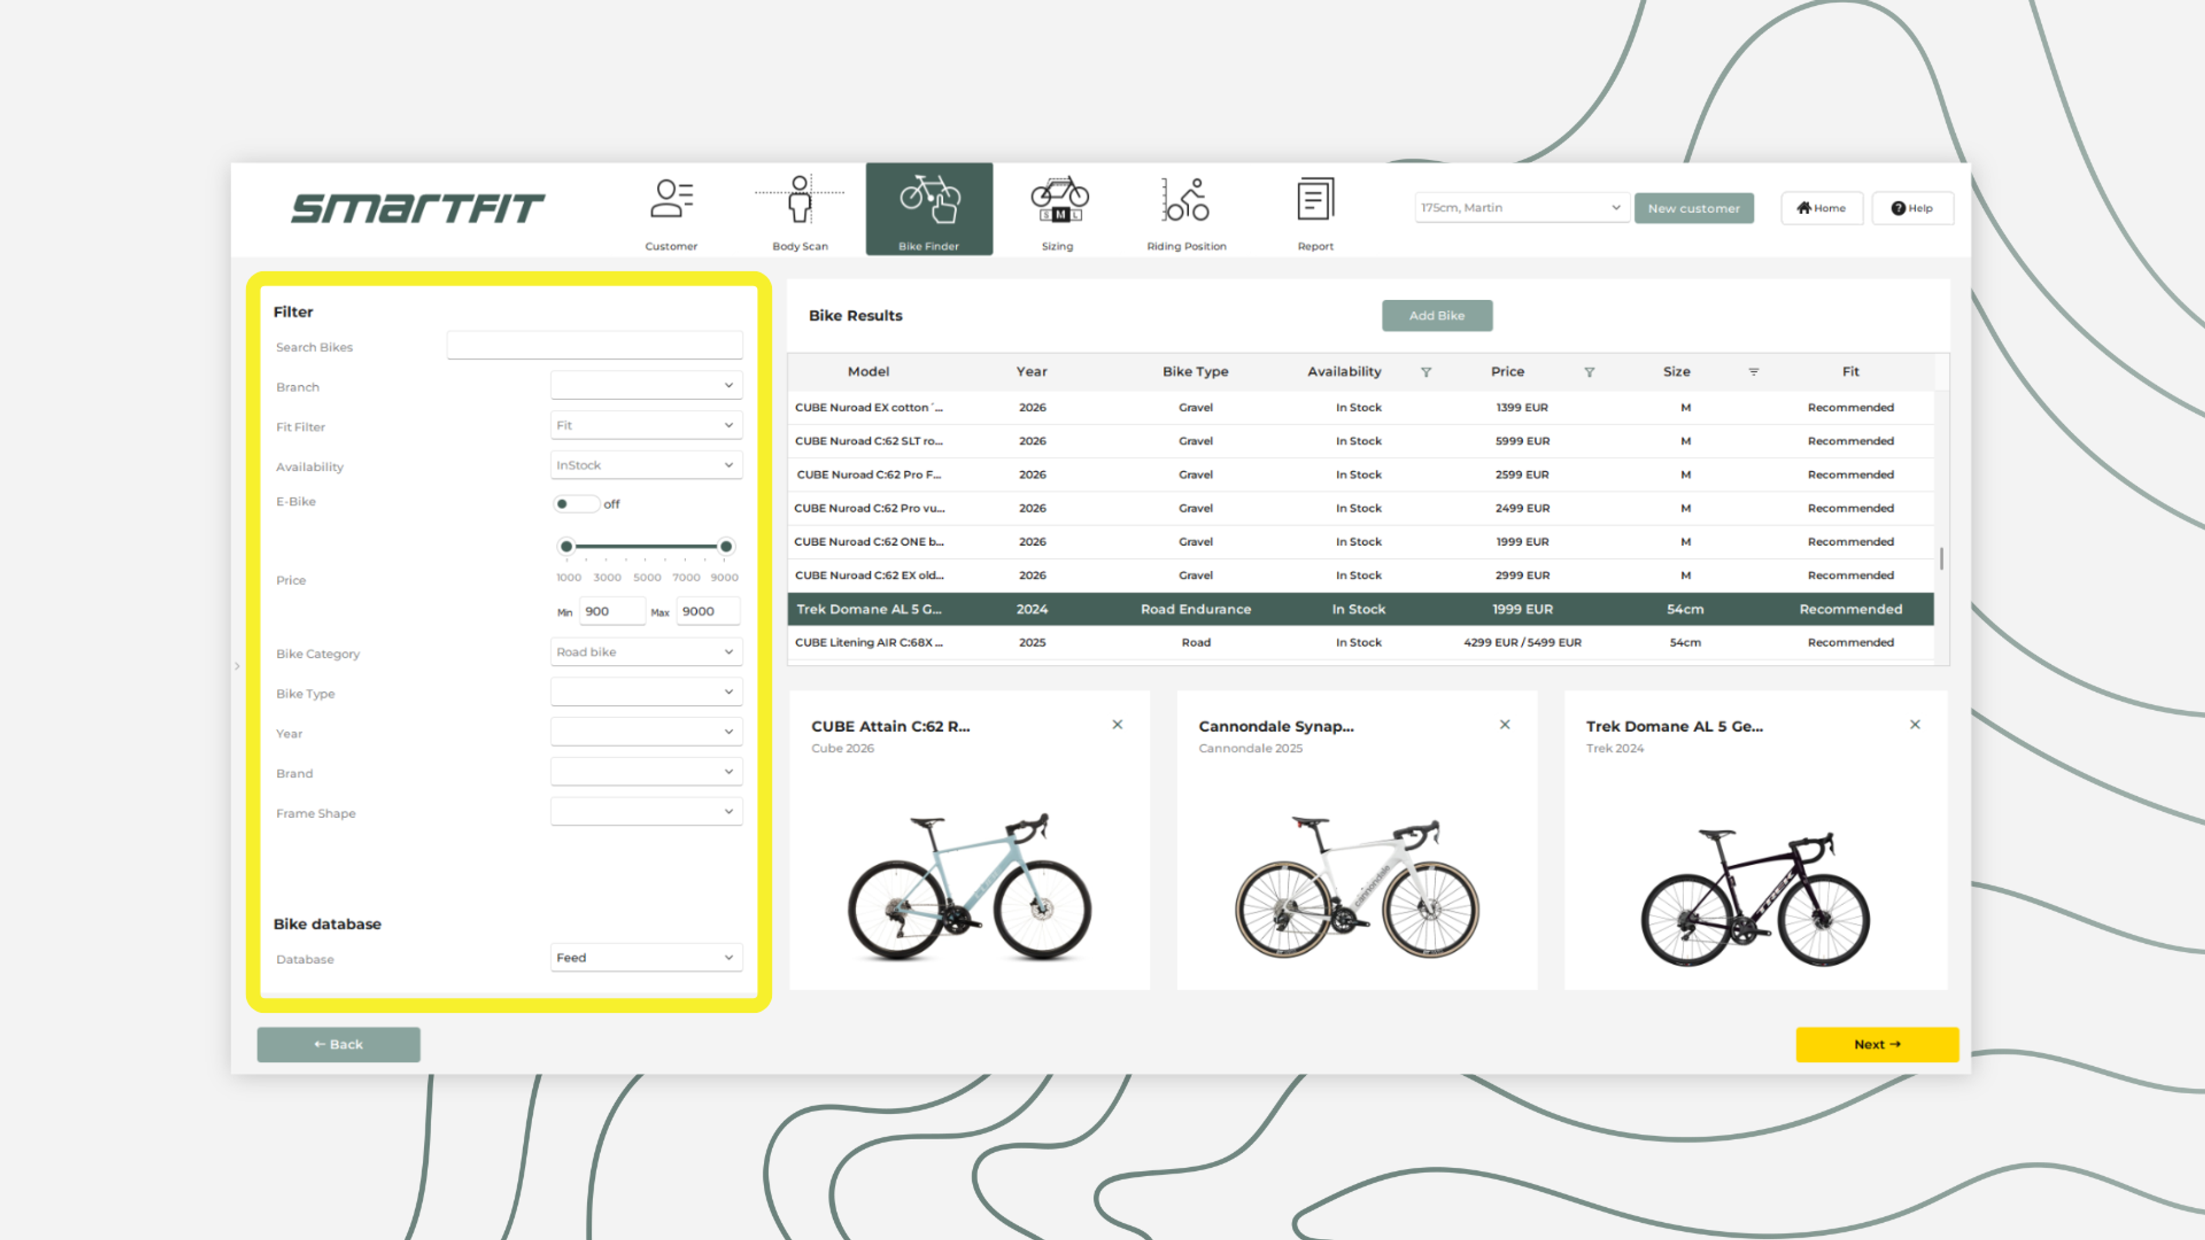Remove the CUBE Attain card with X
The height and width of the screenshot is (1240, 2205).
click(x=1117, y=725)
